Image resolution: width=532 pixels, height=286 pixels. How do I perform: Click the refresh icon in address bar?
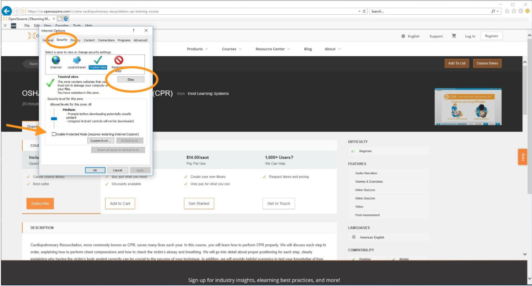click(x=364, y=11)
